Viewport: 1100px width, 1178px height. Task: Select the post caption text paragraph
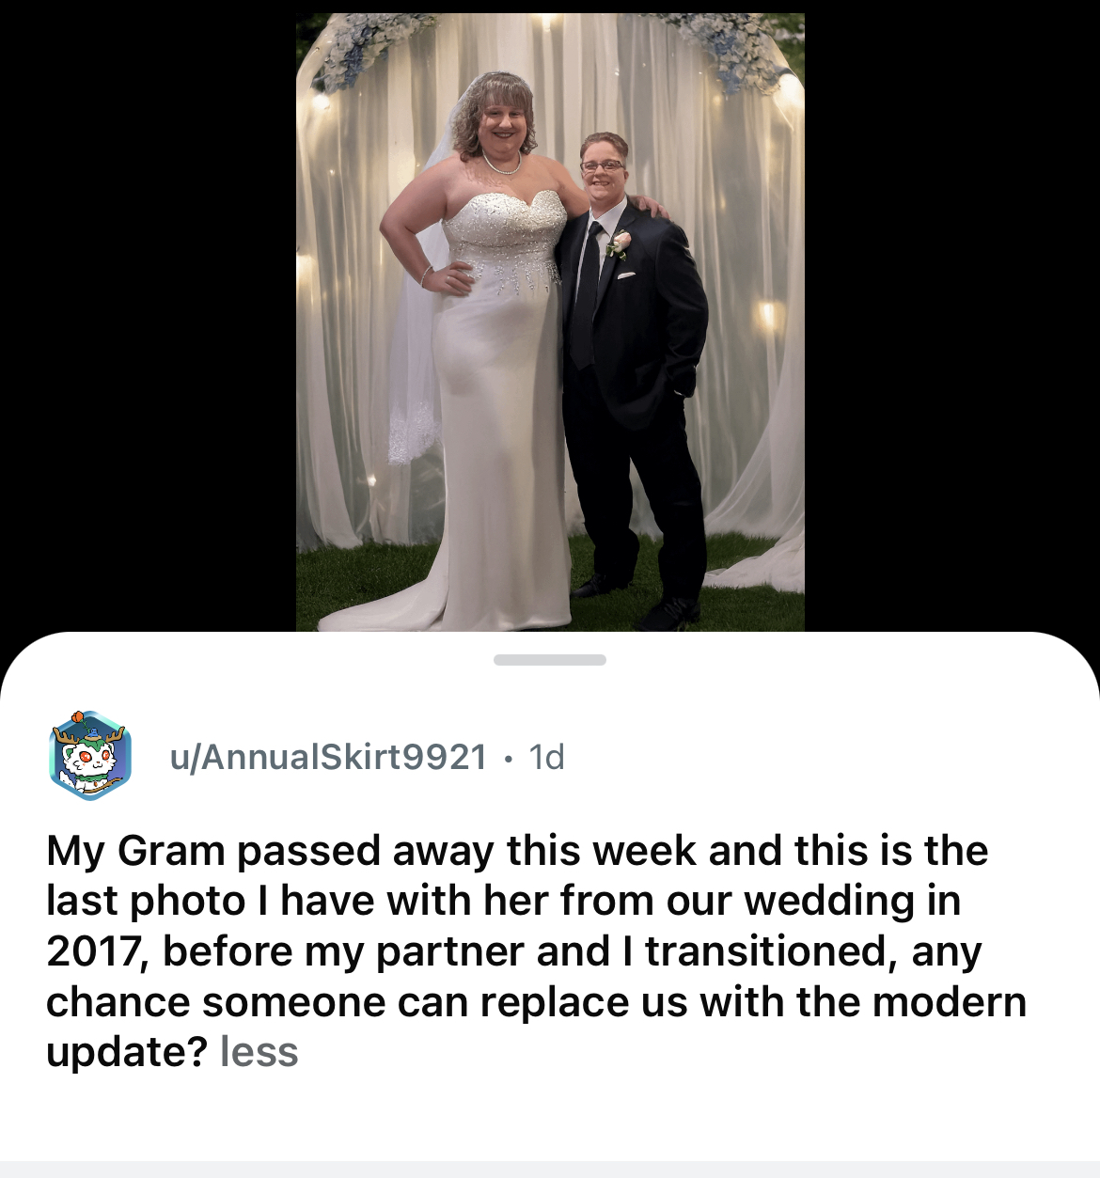click(536, 950)
